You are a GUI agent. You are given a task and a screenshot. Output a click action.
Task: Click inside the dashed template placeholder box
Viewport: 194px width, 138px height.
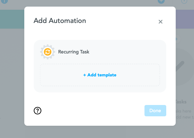click(100, 75)
